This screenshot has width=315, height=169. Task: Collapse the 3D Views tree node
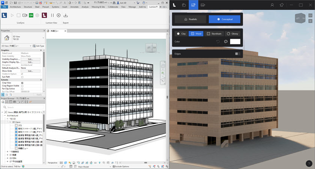pyautogui.click(x=11, y=122)
